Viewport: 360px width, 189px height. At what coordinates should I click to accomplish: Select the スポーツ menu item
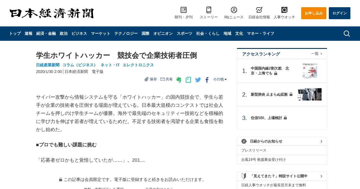184,34
